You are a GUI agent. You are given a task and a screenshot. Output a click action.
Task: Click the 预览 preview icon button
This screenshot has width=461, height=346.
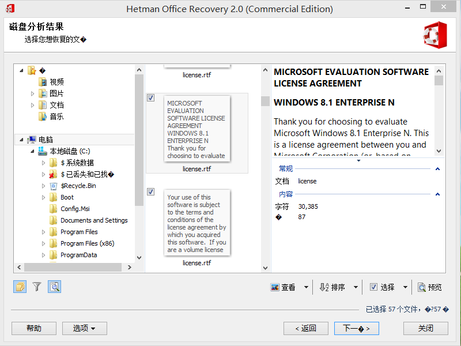tap(429, 287)
